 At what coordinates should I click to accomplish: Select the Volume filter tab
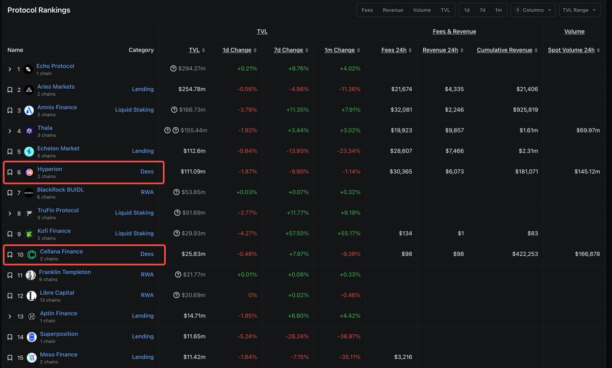click(422, 10)
